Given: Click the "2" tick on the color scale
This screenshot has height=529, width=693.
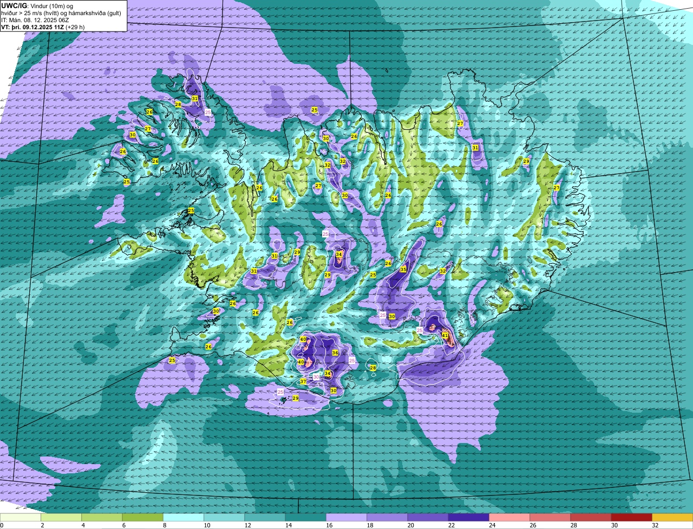Looking at the screenshot, I should pyautogui.click(x=41, y=525).
